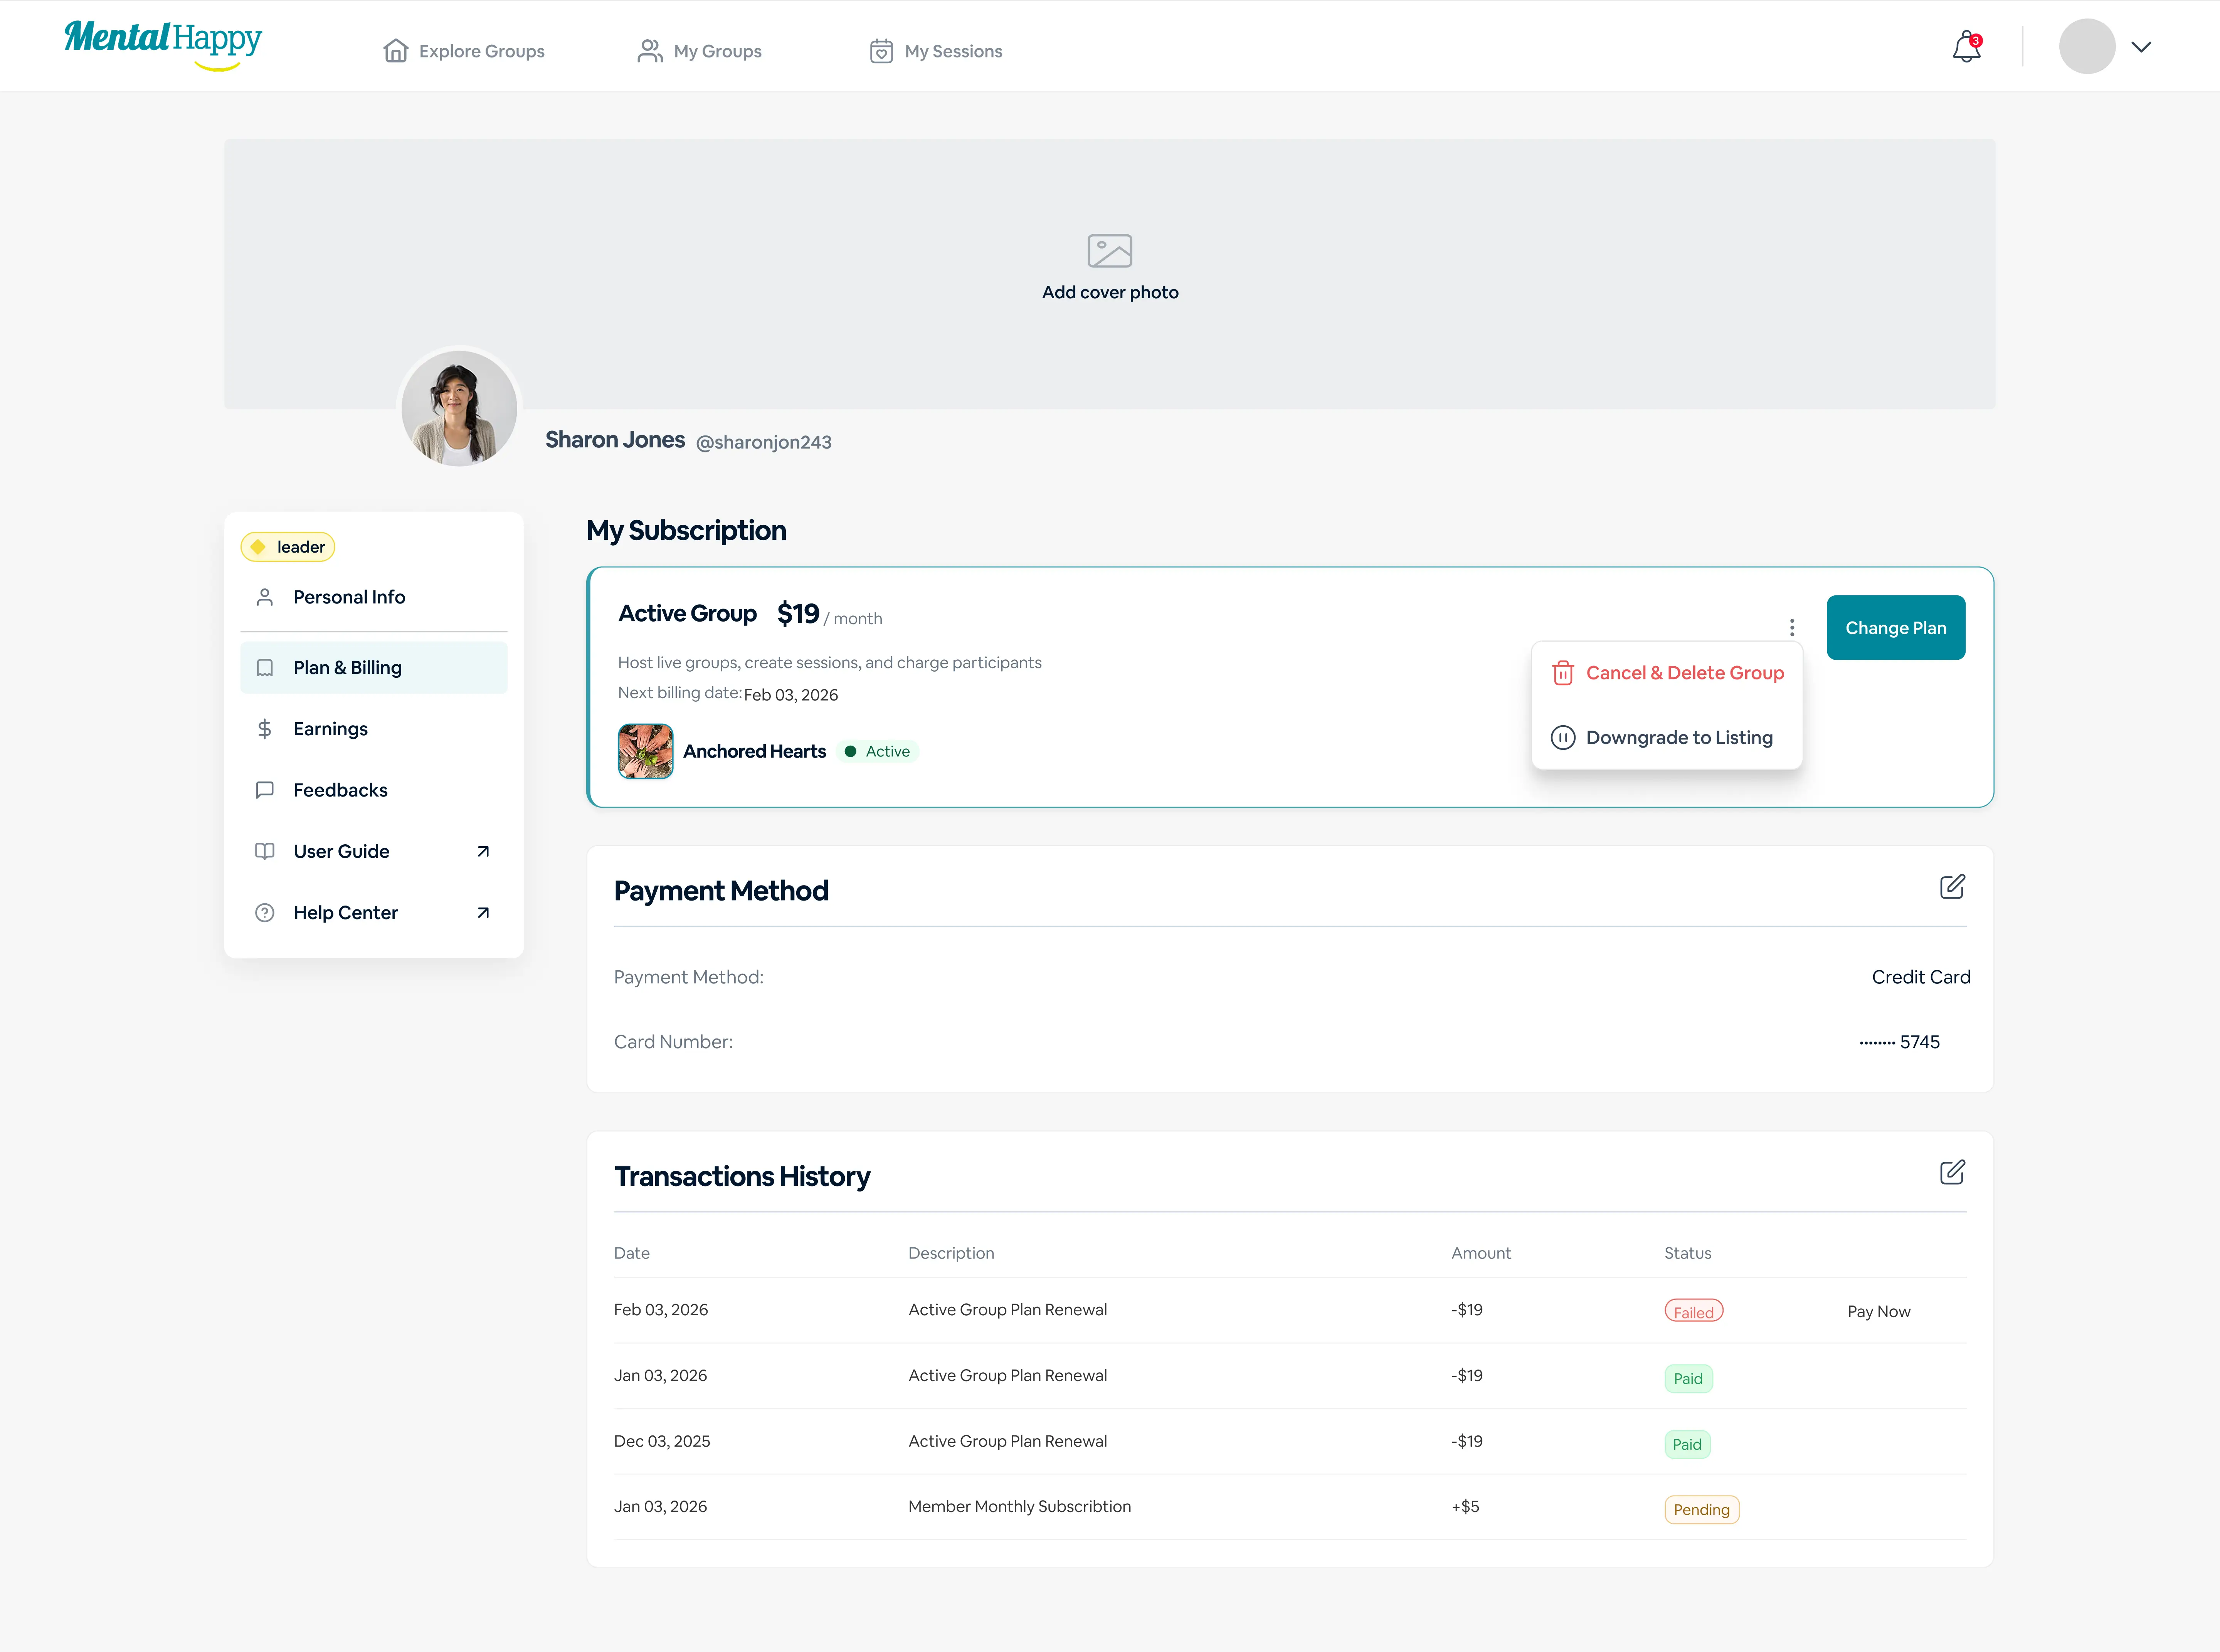Click the Feb 03, 2026 transaction date
The height and width of the screenshot is (1652, 2220).
661,1310
